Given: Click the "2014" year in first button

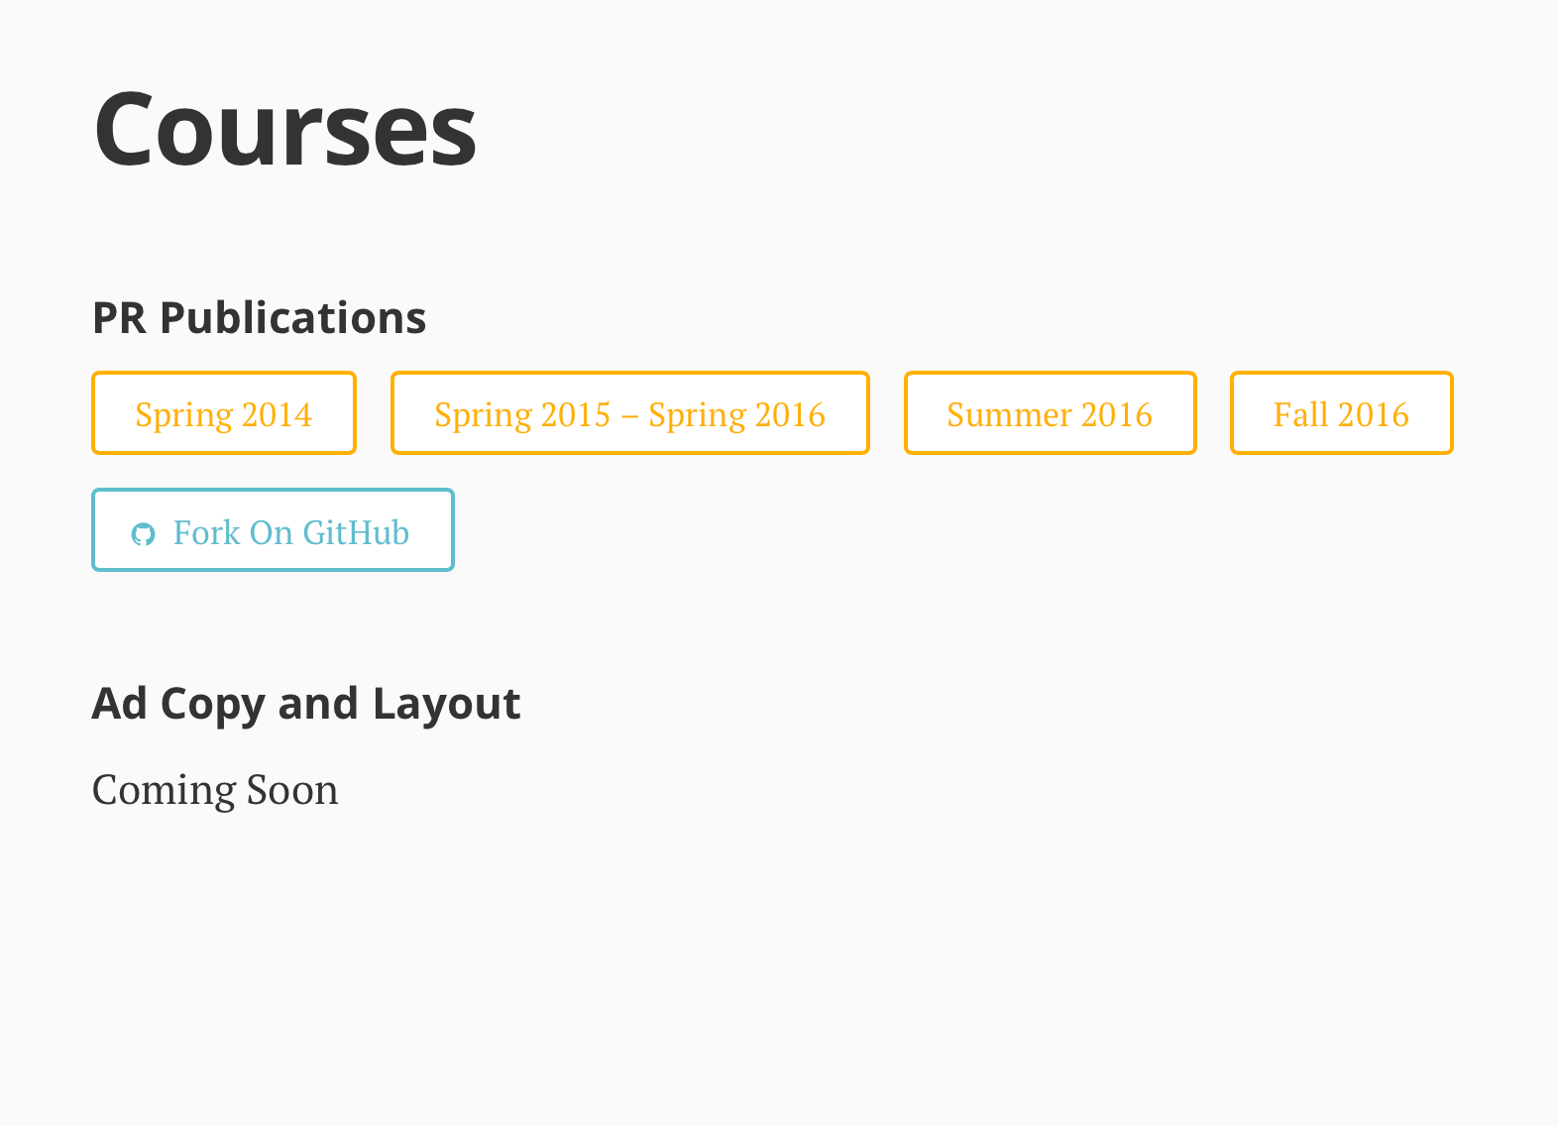Looking at the screenshot, I should pyautogui.click(x=278, y=414).
